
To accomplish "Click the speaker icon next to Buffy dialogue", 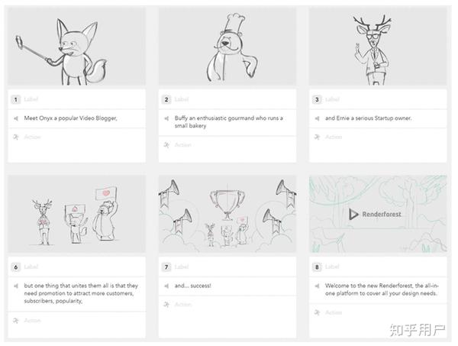I will click(166, 118).
